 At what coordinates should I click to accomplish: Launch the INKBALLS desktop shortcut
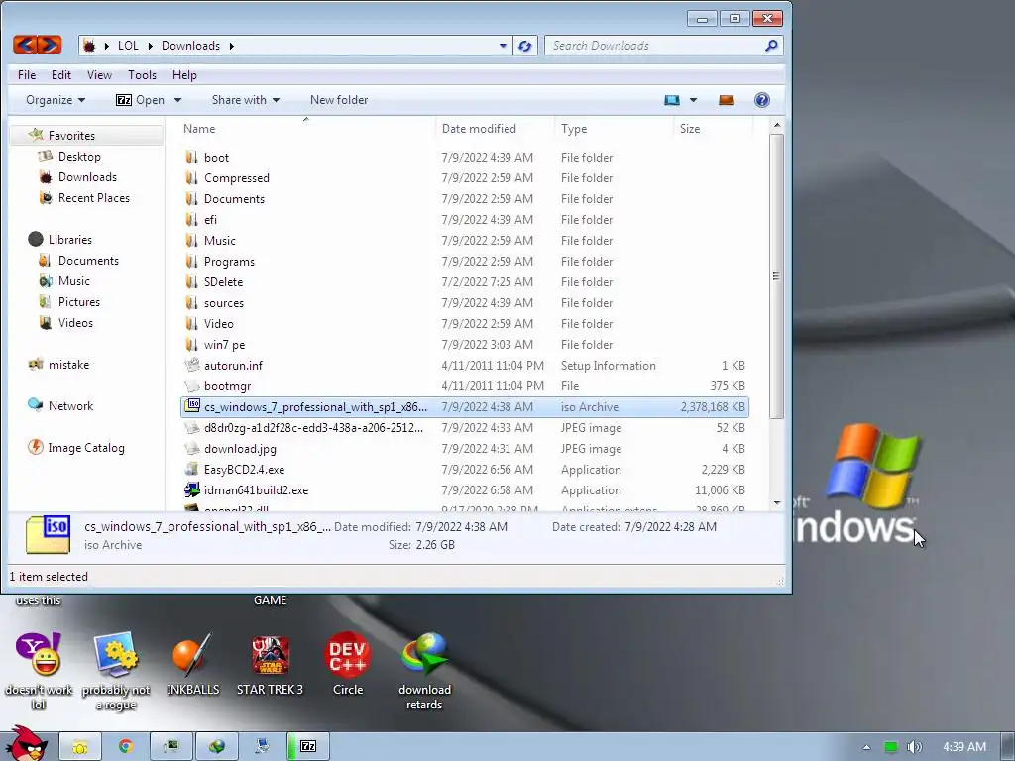[x=192, y=654]
